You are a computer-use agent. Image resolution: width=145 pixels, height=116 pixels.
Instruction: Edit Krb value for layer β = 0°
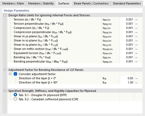pyautogui.click(x=127, y=78)
